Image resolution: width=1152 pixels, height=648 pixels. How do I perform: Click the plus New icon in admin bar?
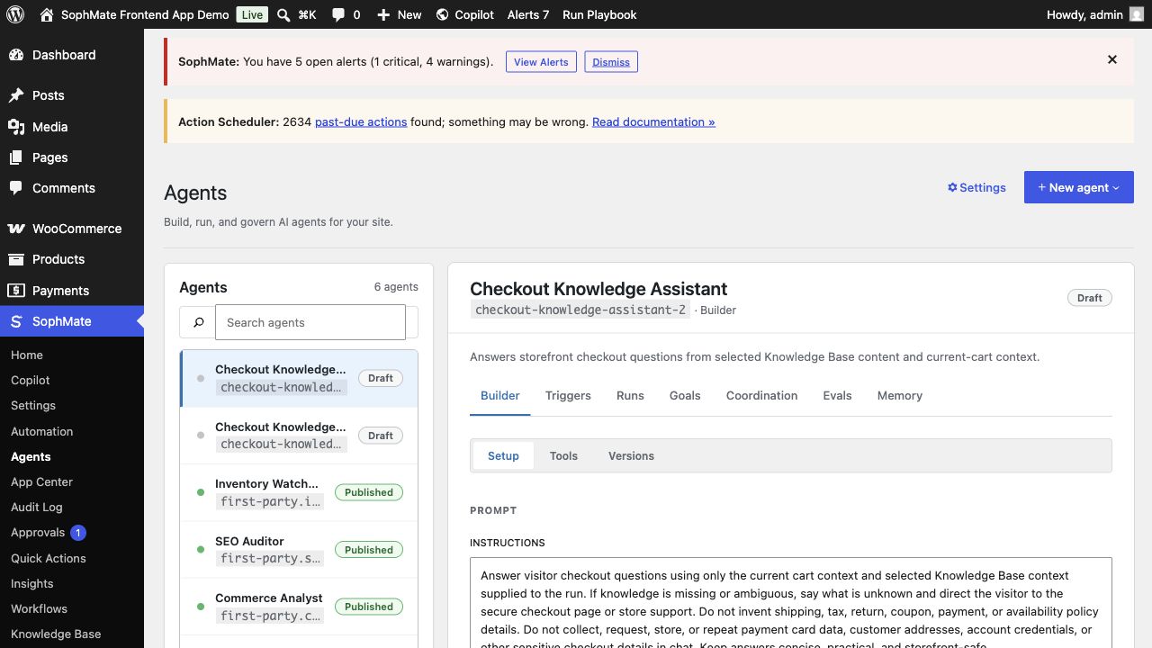(x=383, y=14)
